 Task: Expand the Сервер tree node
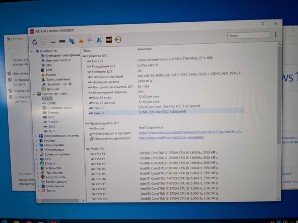36,141
